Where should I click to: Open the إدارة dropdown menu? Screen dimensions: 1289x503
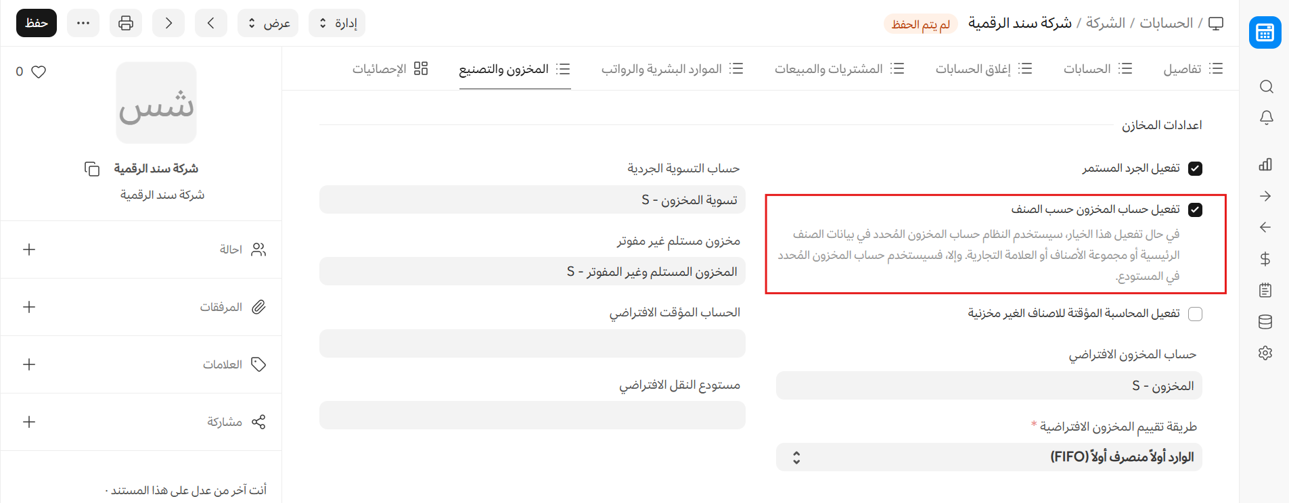(337, 24)
